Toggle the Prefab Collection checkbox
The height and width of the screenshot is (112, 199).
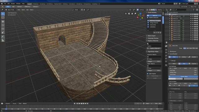coord(148,17)
